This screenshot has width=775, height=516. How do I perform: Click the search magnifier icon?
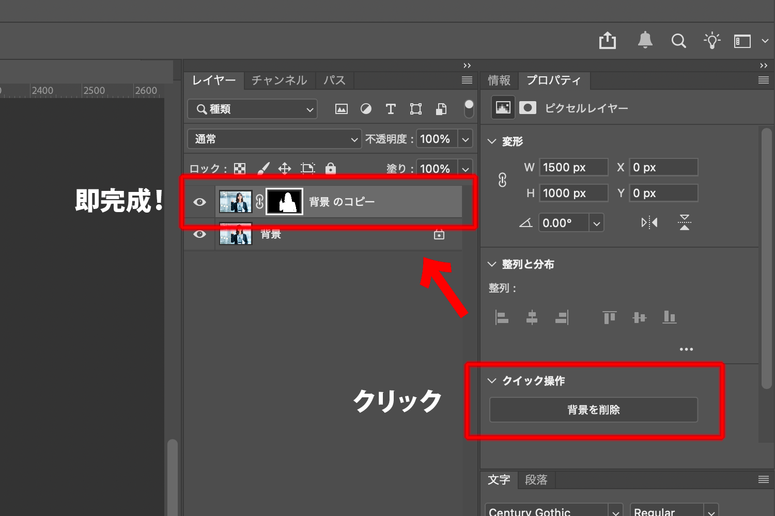pyautogui.click(x=678, y=41)
